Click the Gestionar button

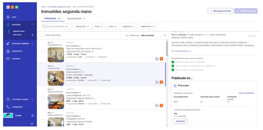tap(180, 121)
